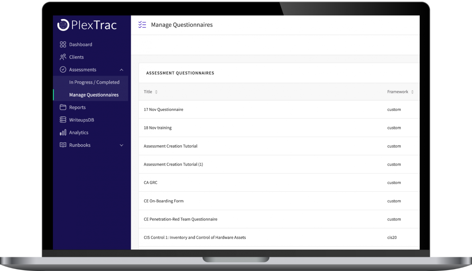
Task: Select the Clients icon
Action: click(63, 57)
